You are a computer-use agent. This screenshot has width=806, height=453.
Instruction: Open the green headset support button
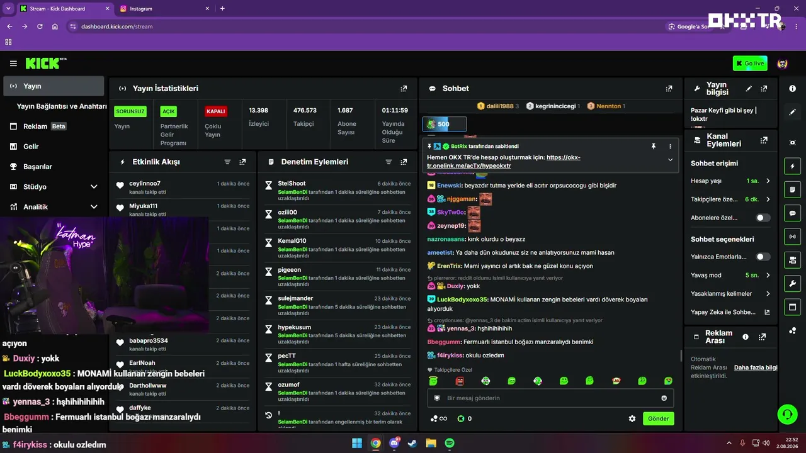tap(787, 414)
